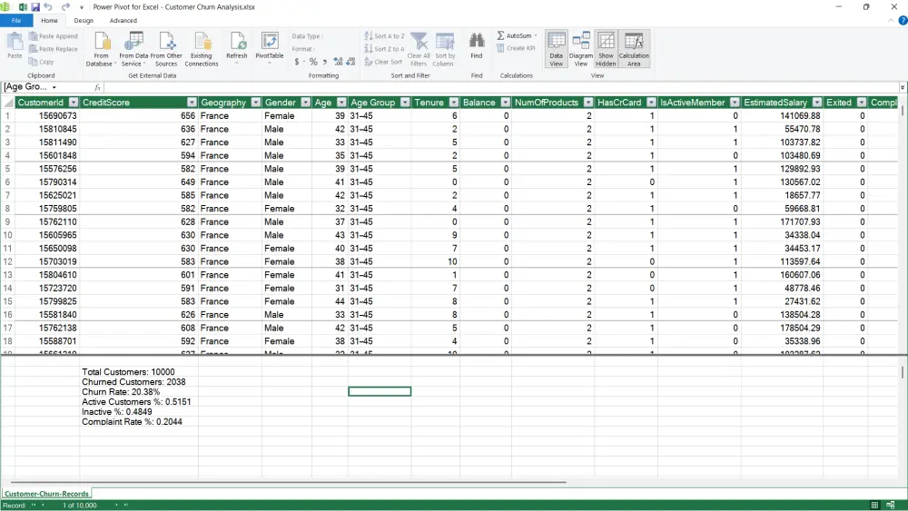
Task: Open Gender column filter dropdown
Action: tap(305, 103)
